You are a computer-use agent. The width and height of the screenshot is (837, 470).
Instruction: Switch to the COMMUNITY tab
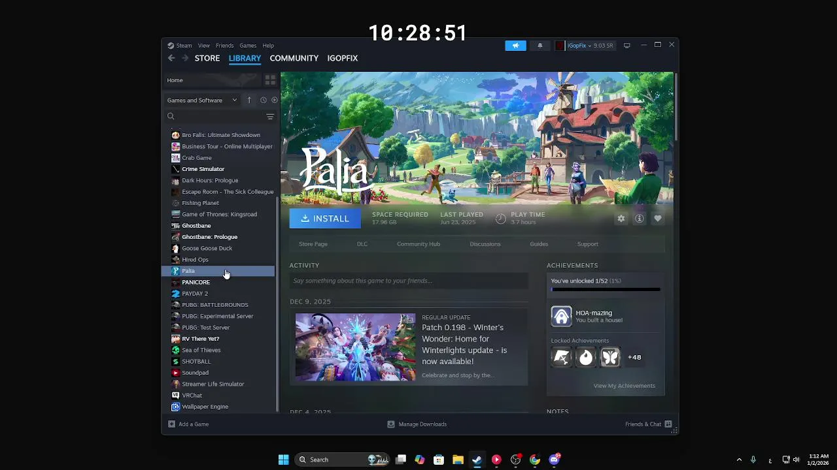click(294, 58)
